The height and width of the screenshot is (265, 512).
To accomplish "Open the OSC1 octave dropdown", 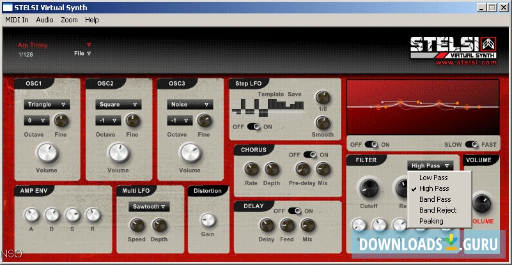I will click(x=36, y=120).
